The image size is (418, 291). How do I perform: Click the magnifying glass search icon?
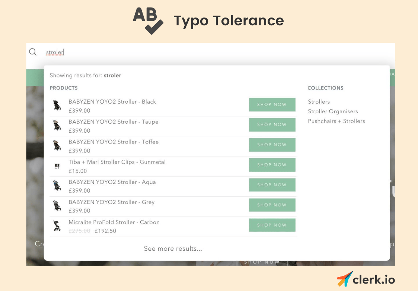pos(33,52)
